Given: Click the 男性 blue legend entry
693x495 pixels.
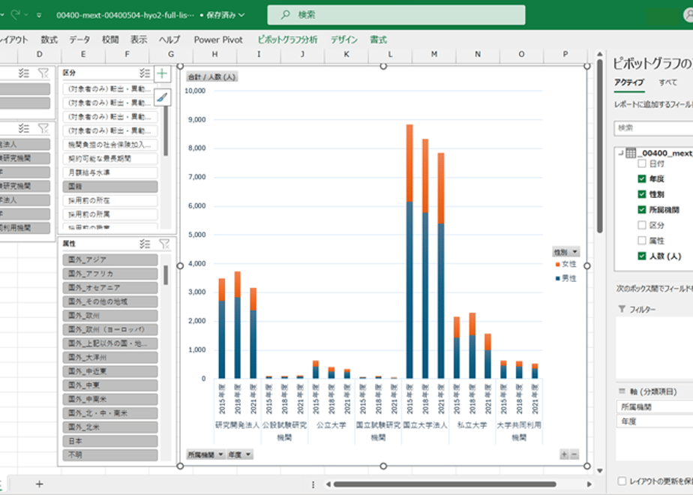Looking at the screenshot, I should [x=566, y=278].
